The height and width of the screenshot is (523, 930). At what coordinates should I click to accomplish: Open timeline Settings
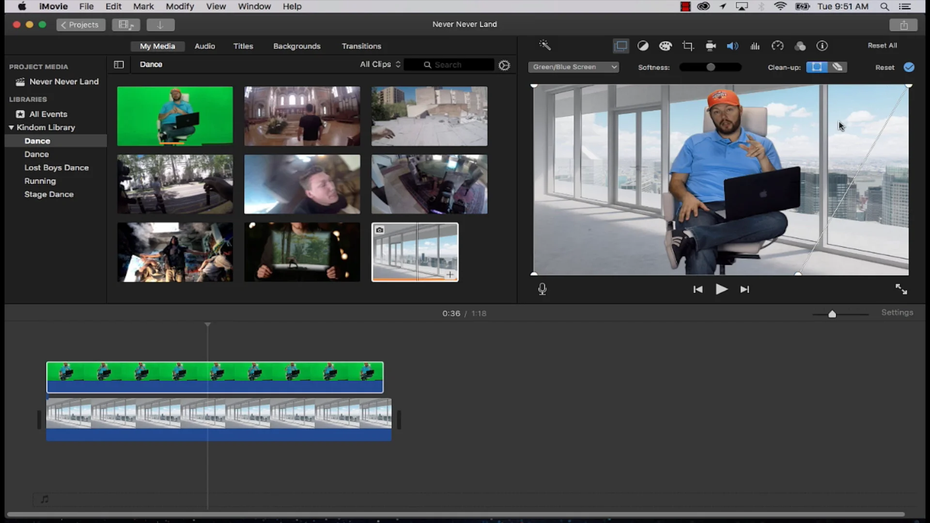point(897,312)
